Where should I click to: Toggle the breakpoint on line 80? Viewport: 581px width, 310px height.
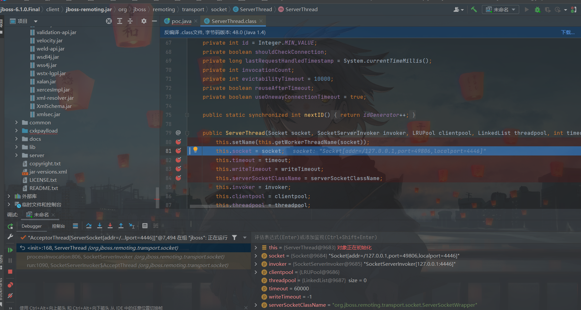[178, 142]
